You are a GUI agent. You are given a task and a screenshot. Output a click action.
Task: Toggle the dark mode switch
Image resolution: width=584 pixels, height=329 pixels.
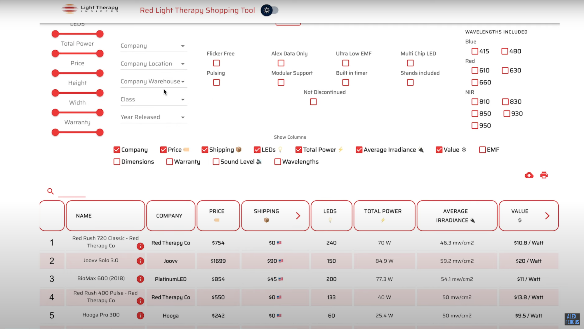coord(270,10)
